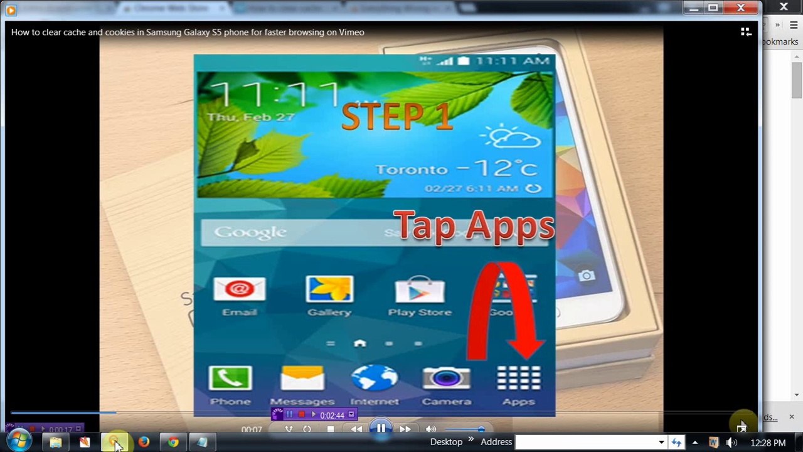Click the Address toolbar input field
This screenshot has width=803, height=452.
pos(585,443)
